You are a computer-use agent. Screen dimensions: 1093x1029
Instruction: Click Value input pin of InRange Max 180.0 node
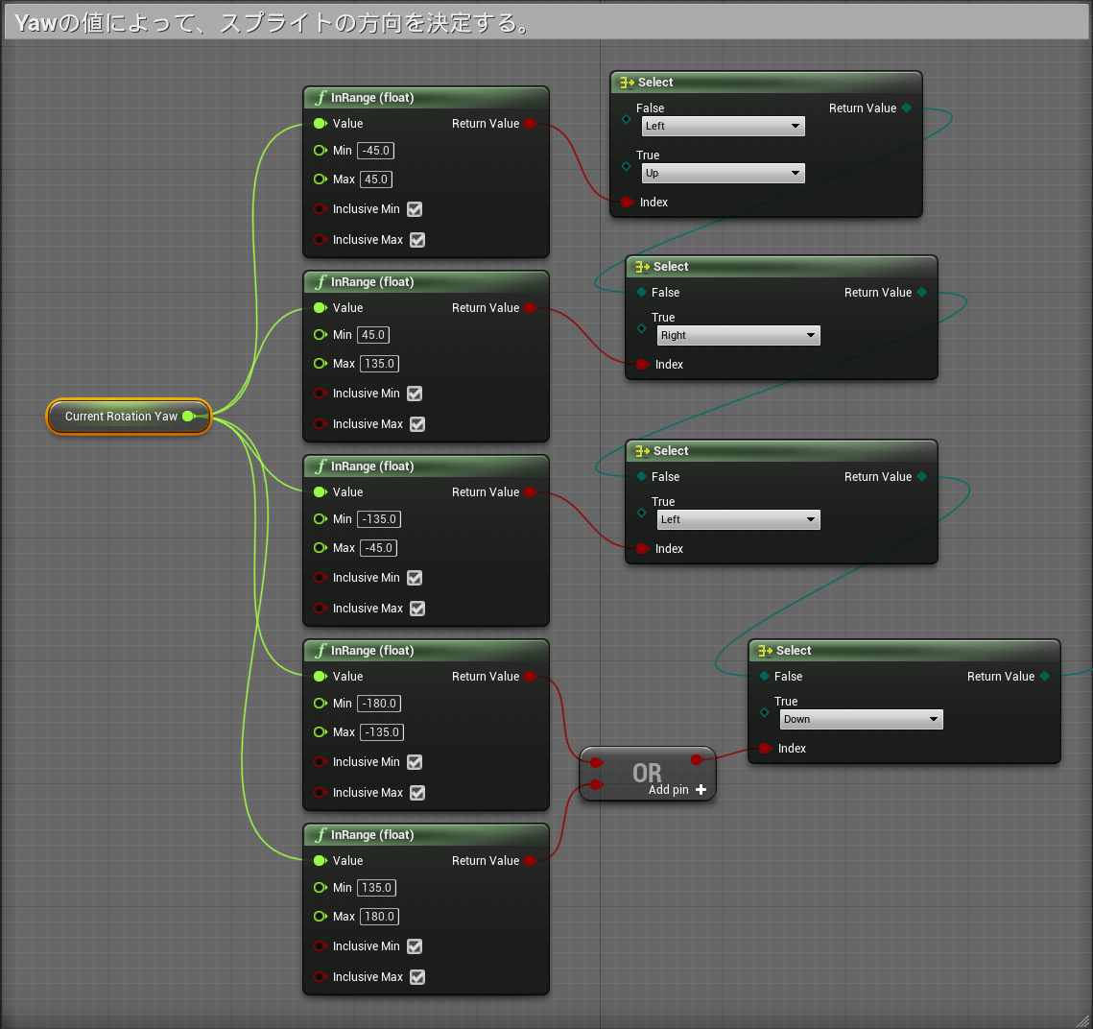coord(320,860)
